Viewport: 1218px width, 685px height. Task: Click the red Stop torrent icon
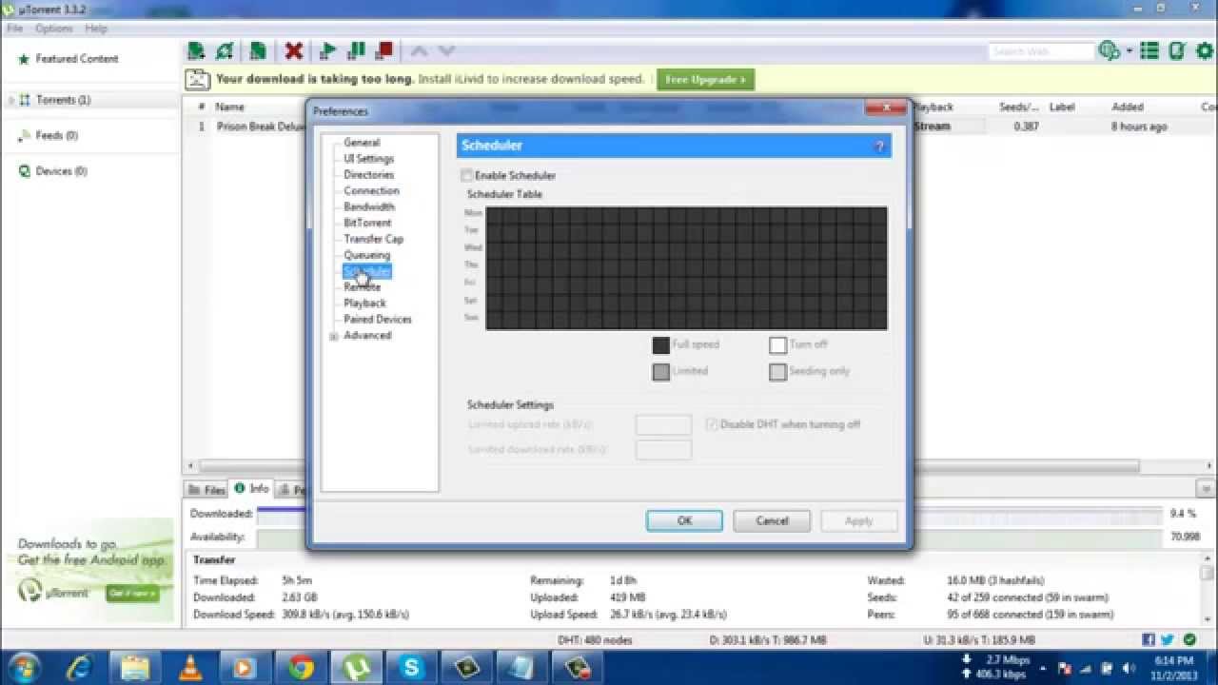(x=384, y=51)
